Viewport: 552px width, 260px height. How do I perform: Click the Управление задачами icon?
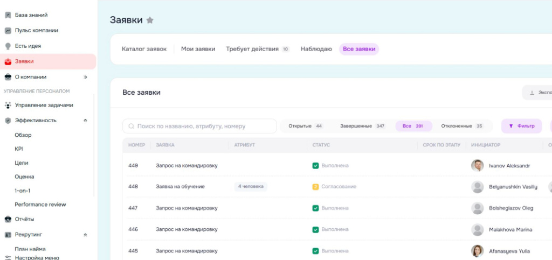tap(8, 105)
